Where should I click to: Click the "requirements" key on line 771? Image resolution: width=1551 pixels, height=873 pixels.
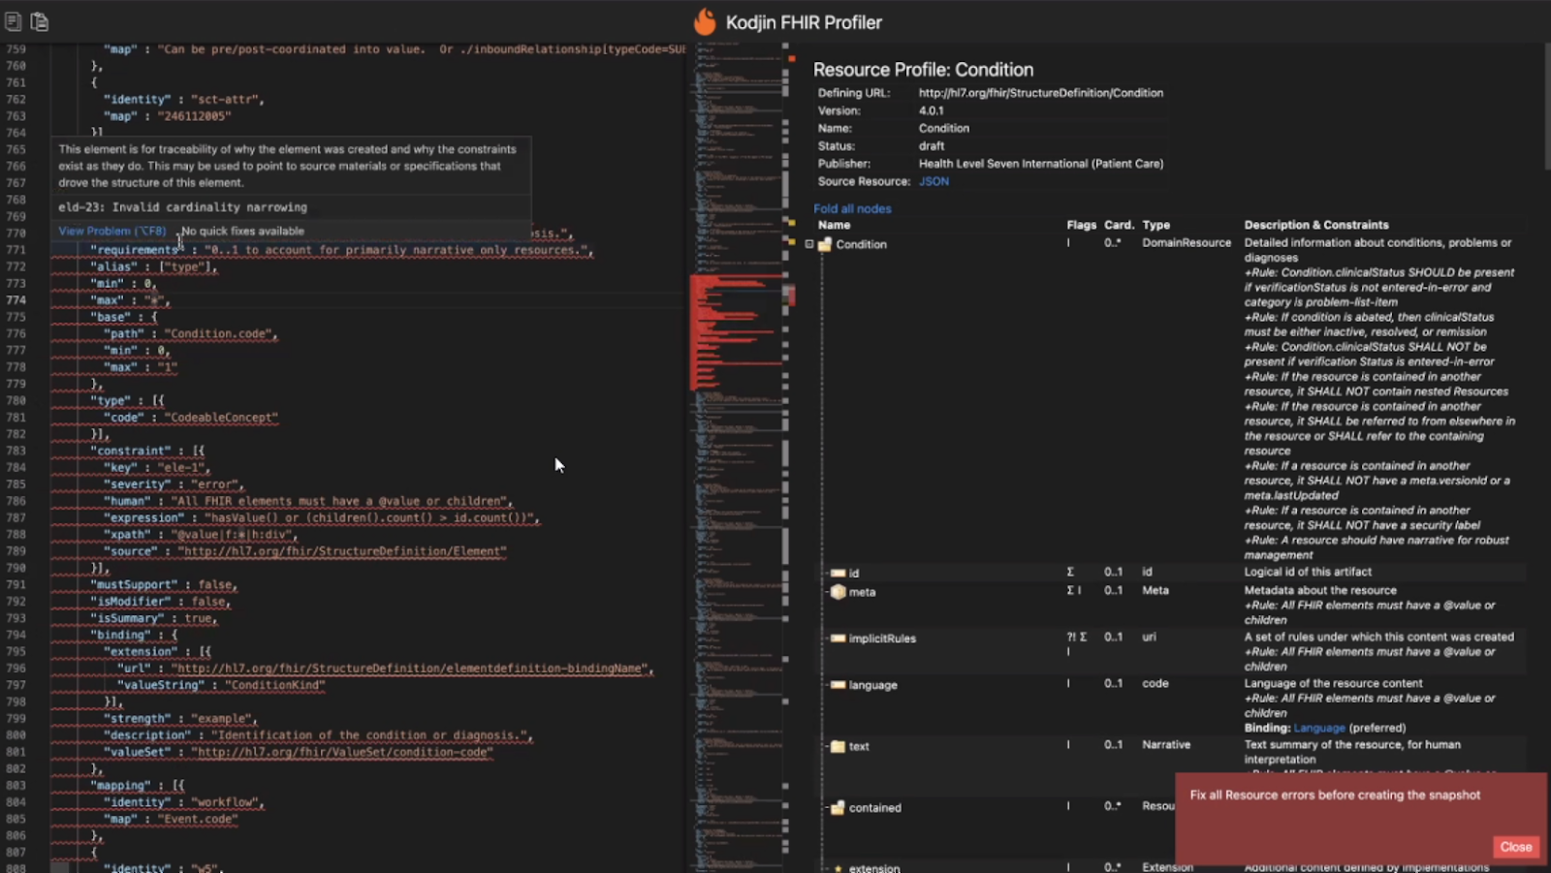pyautogui.click(x=138, y=250)
